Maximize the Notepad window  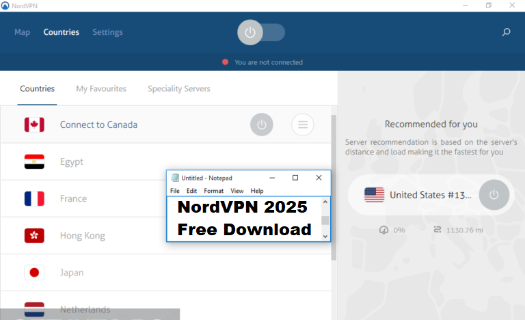pyautogui.click(x=295, y=178)
